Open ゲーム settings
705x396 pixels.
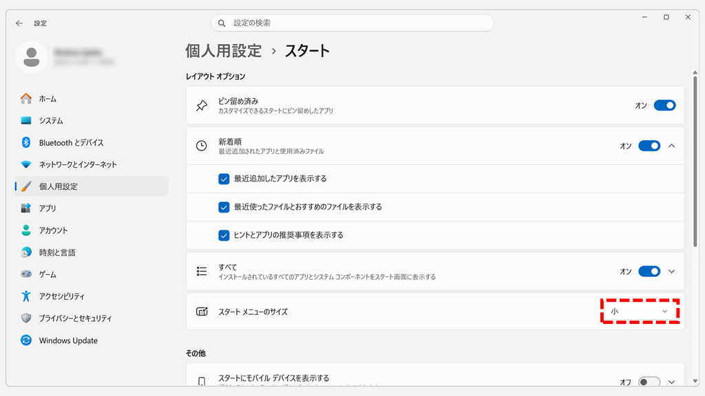click(x=92, y=274)
